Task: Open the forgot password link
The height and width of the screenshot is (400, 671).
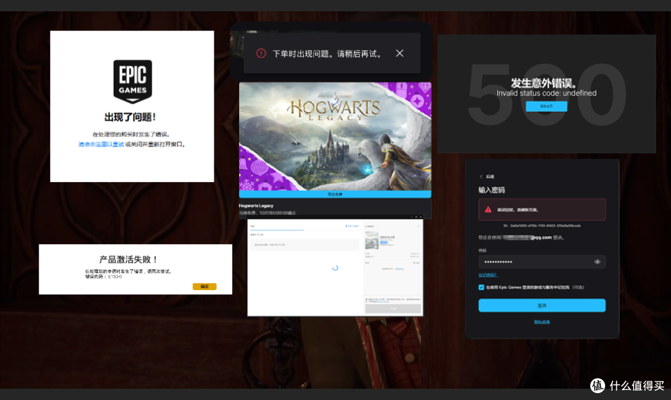Action: click(488, 275)
